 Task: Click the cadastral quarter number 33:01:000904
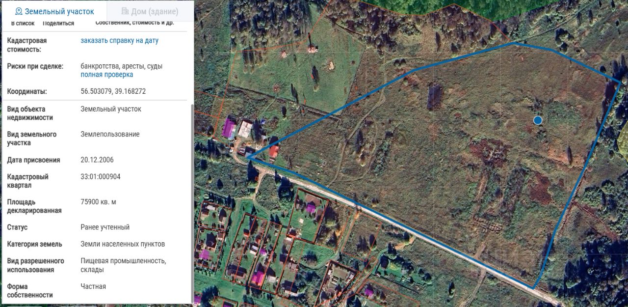101,177
